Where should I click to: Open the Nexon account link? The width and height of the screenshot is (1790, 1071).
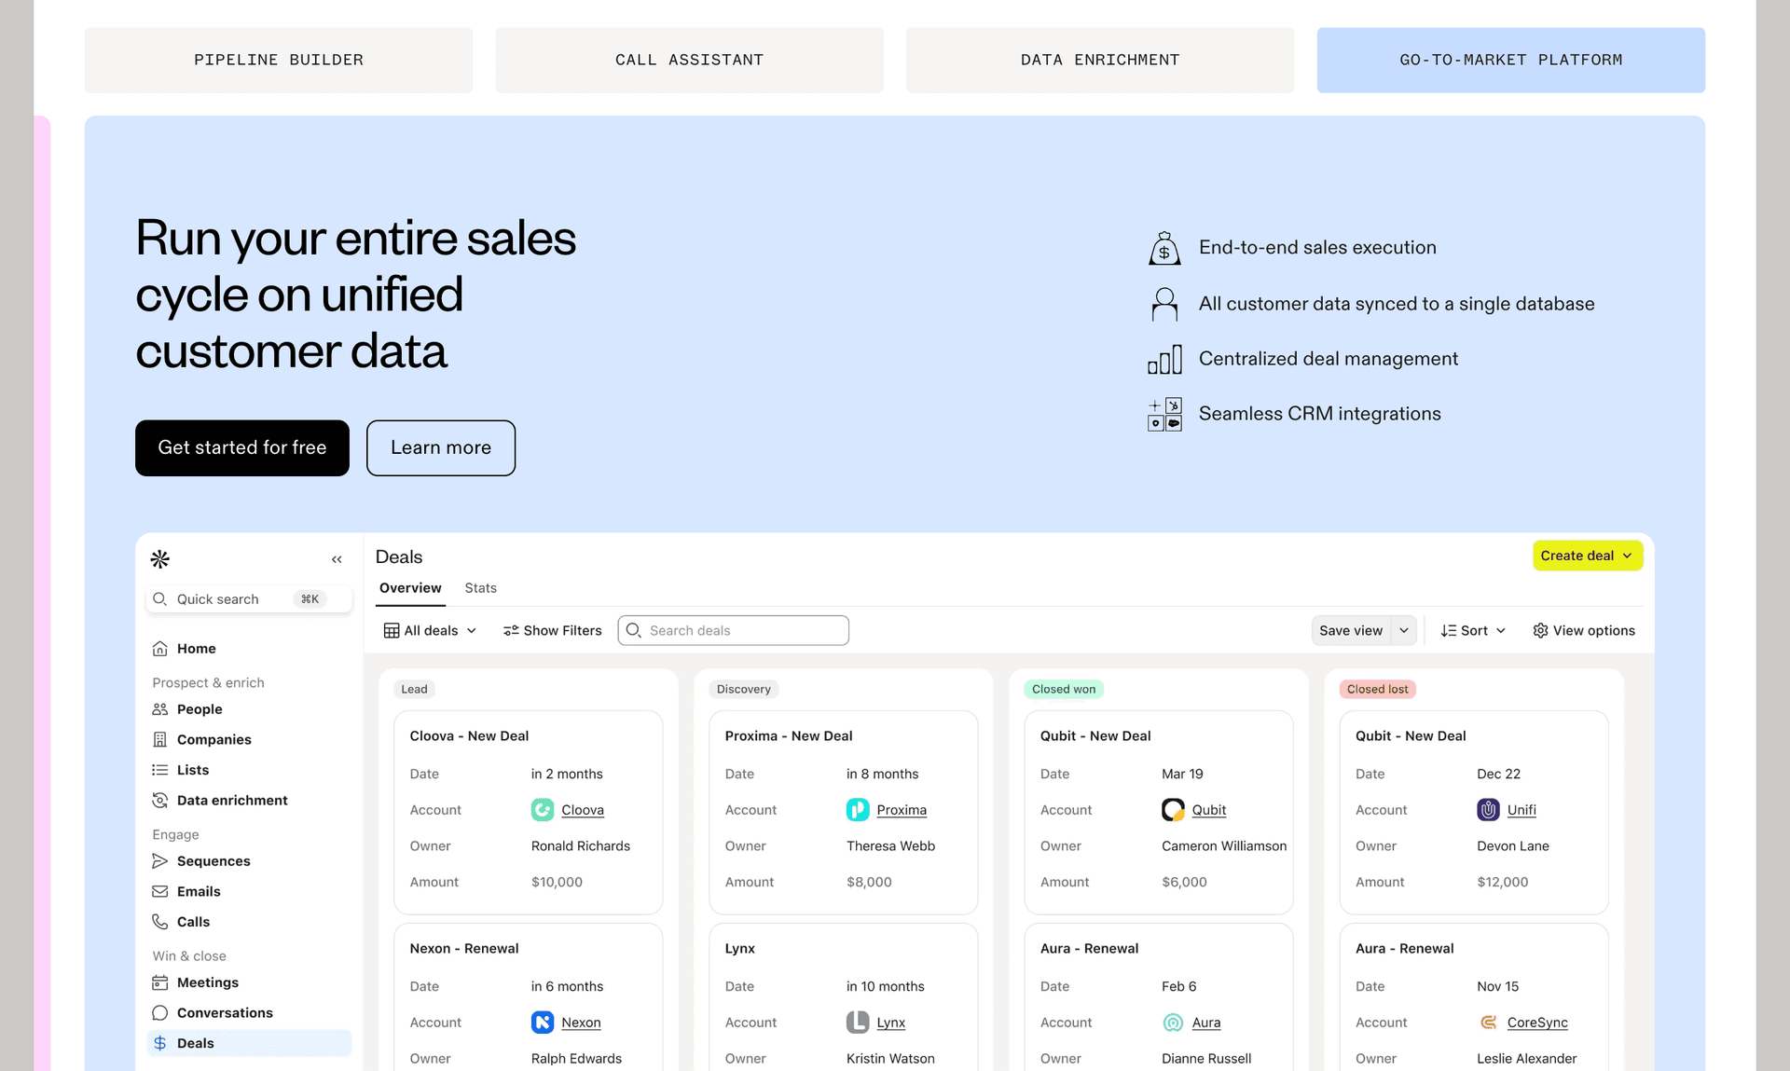[581, 1023]
